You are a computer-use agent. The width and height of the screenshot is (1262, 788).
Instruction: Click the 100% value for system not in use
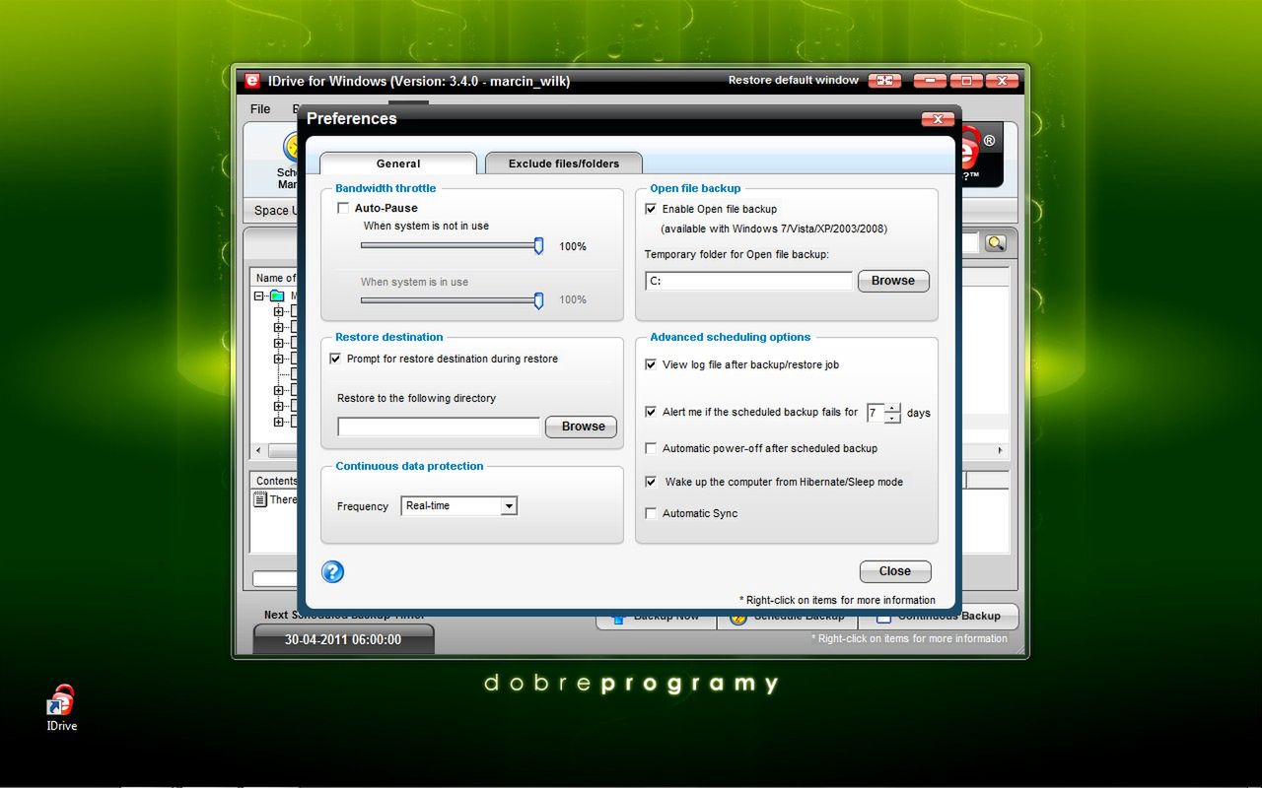573,246
